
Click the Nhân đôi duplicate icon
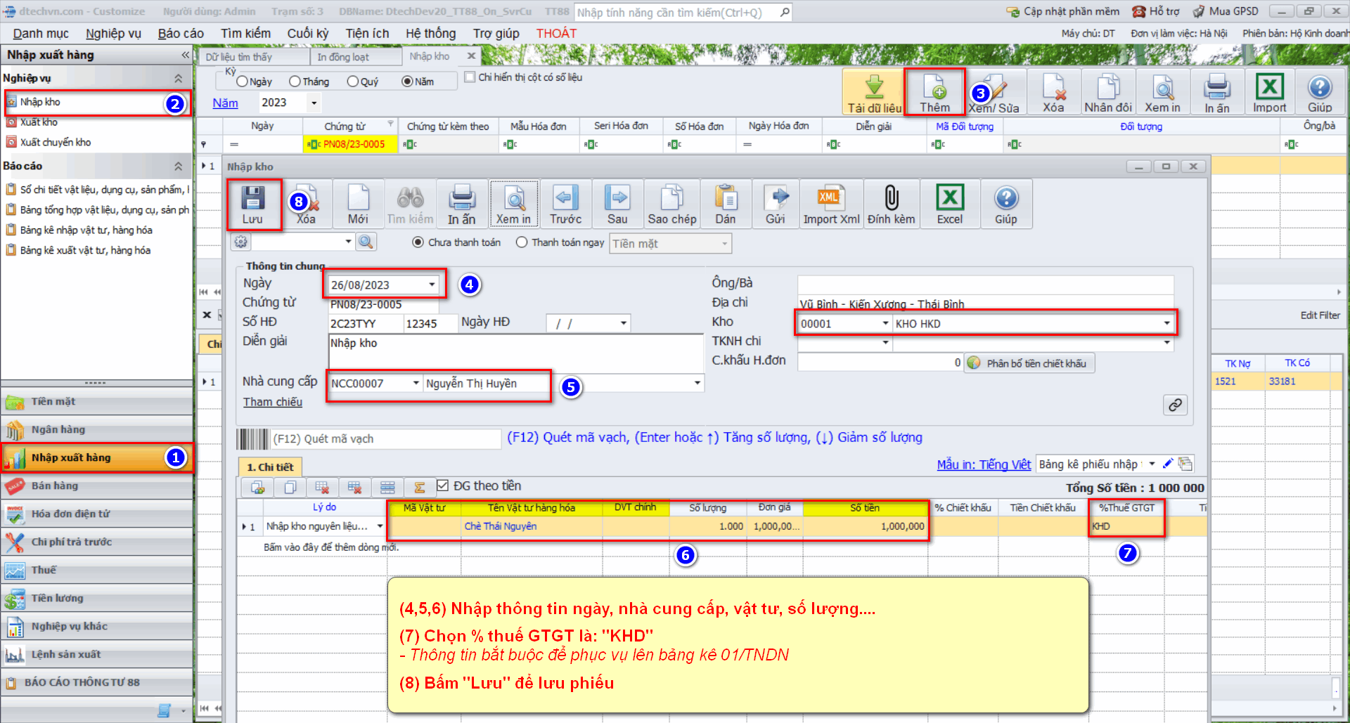click(1107, 93)
